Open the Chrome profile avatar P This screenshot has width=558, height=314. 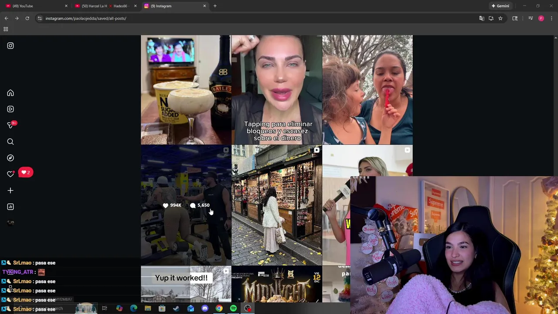[x=541, y=18]
